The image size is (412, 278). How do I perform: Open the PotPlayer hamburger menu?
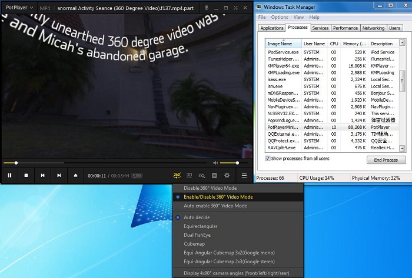pos(244,176)
